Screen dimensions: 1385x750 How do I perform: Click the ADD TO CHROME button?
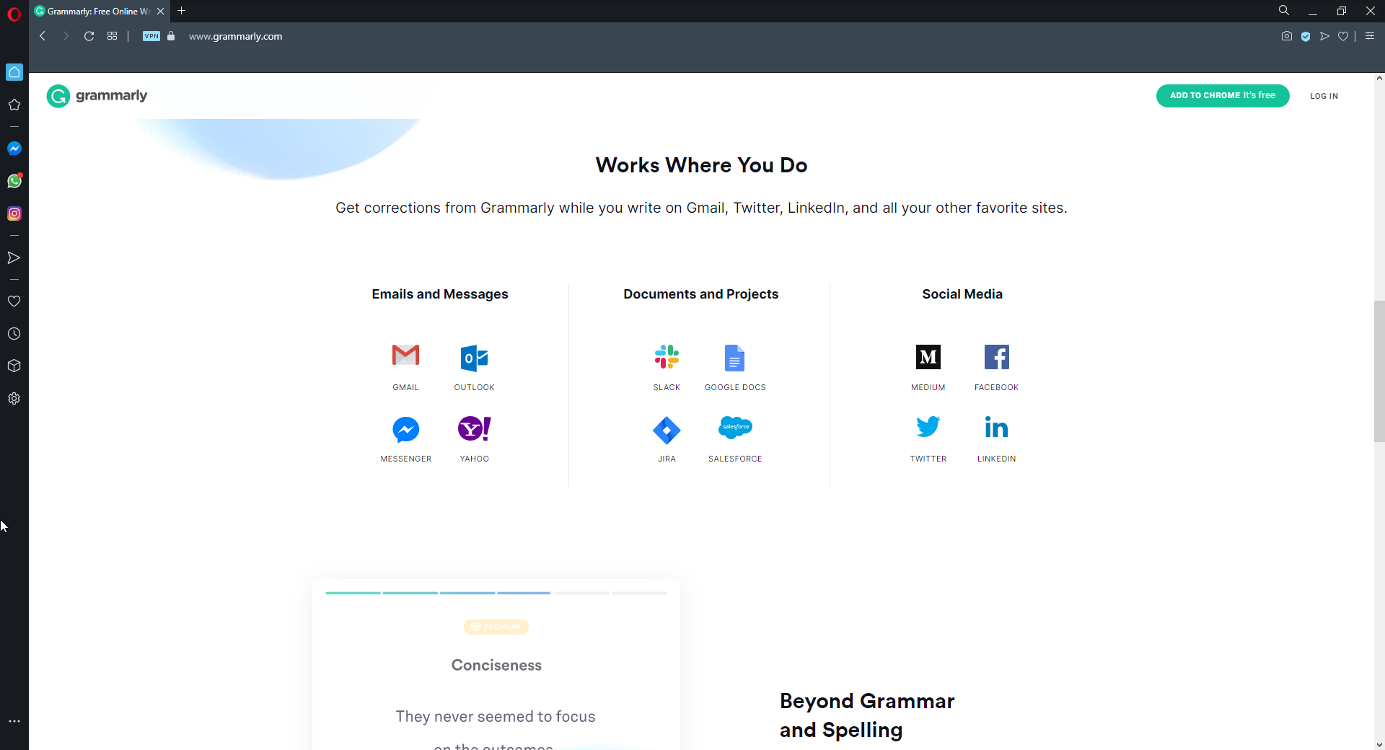pyautogui.click(x=1223, y=95)
